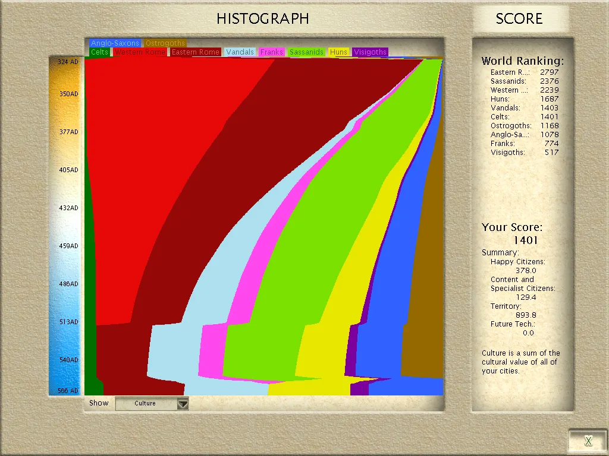Viewport: 609px width, 456px height.
Task: Click the 486AD timeline label
Action: click(x=68, y=284)
